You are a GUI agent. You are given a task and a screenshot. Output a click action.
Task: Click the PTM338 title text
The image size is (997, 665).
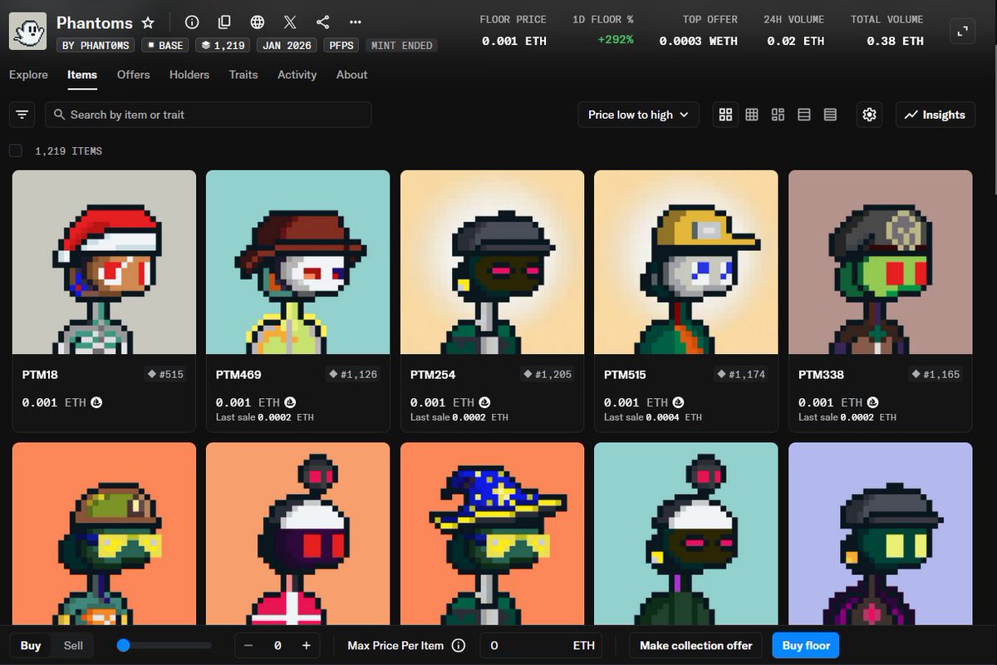[x=821, y=375]
